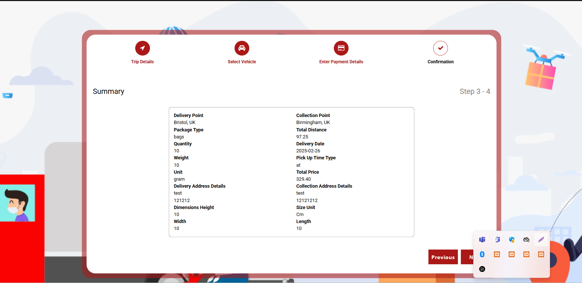Go to the Trip Details step label
Screen dimensions: 582x283
(143, 62)
